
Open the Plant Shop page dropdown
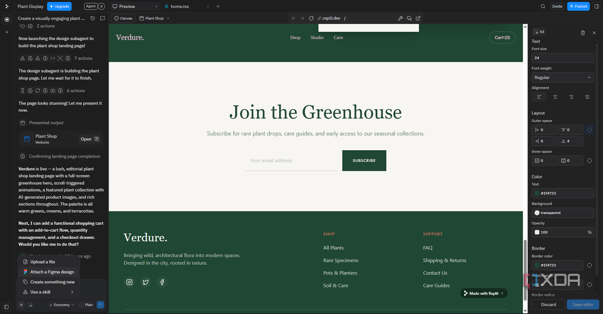click(x=155, y=18)
